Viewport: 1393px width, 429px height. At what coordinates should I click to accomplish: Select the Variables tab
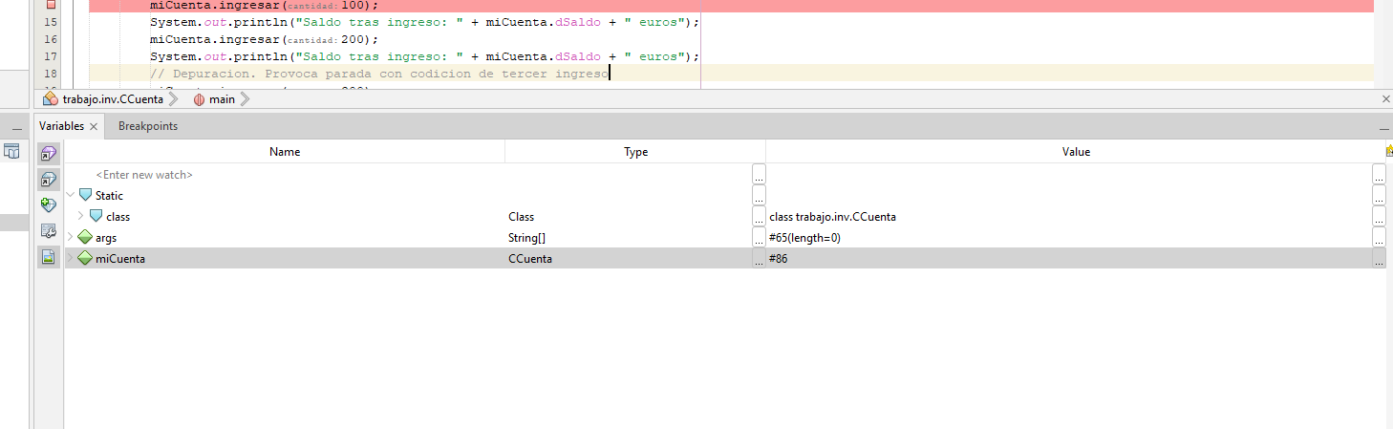click(61, 126)
